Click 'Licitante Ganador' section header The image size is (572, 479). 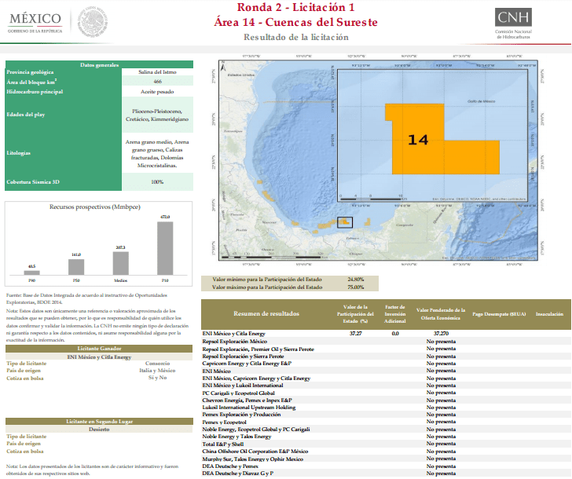click(99, 349)
